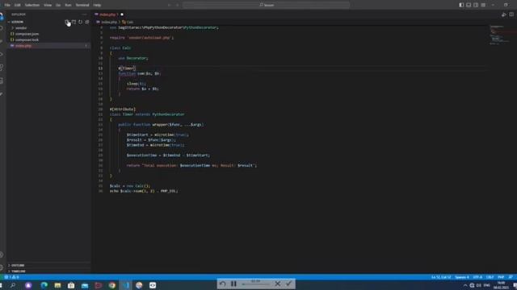Viewport: 517px width, 290px height.
Task: Open Accounts icon in activity bar
Action: point(2,255)
